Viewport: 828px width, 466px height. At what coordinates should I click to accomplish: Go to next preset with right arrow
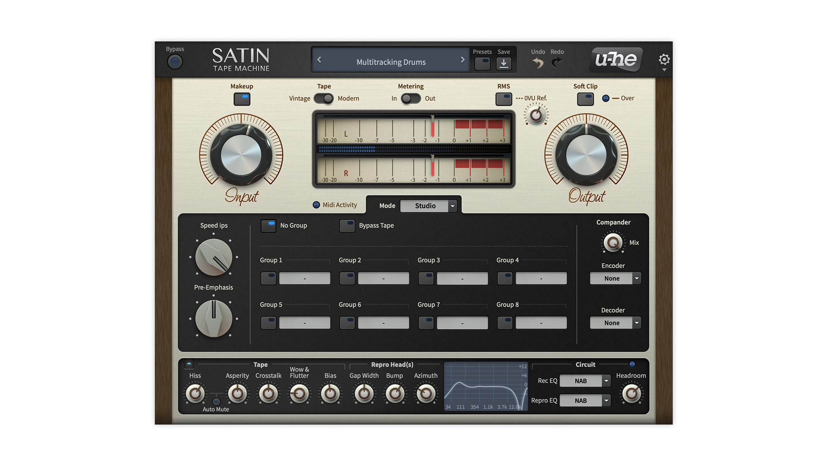pos(463,60)
